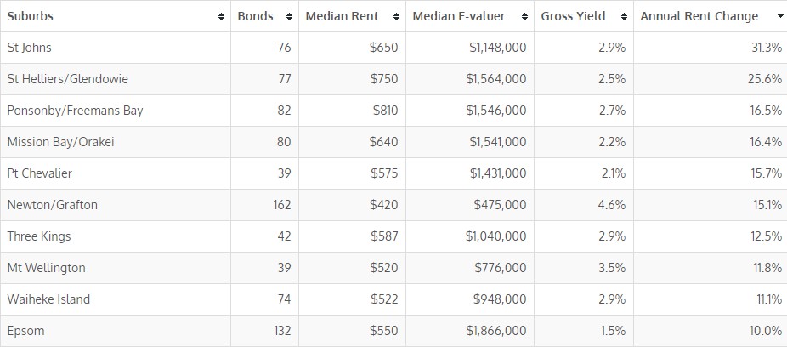Click Waiheke Island gross yield 2.9%
The image size is (787, 347).
(611, 299)
